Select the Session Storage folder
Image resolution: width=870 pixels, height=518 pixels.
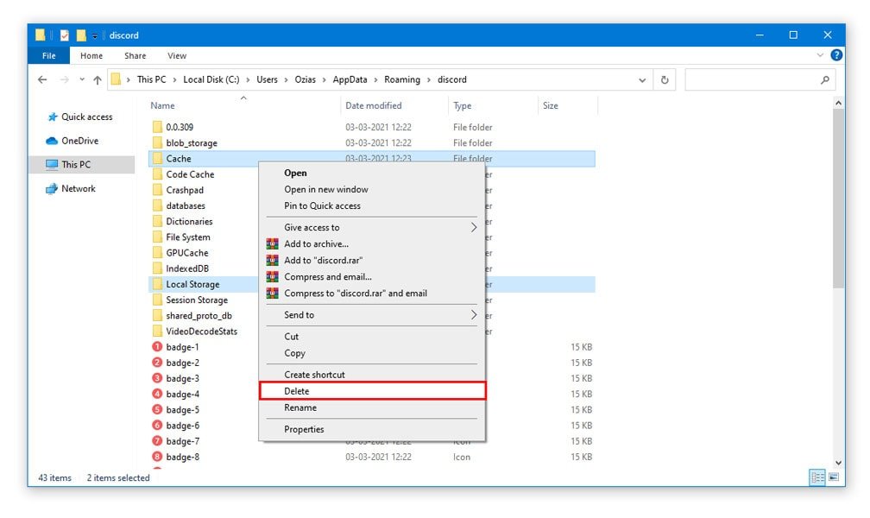pos(197,300)
